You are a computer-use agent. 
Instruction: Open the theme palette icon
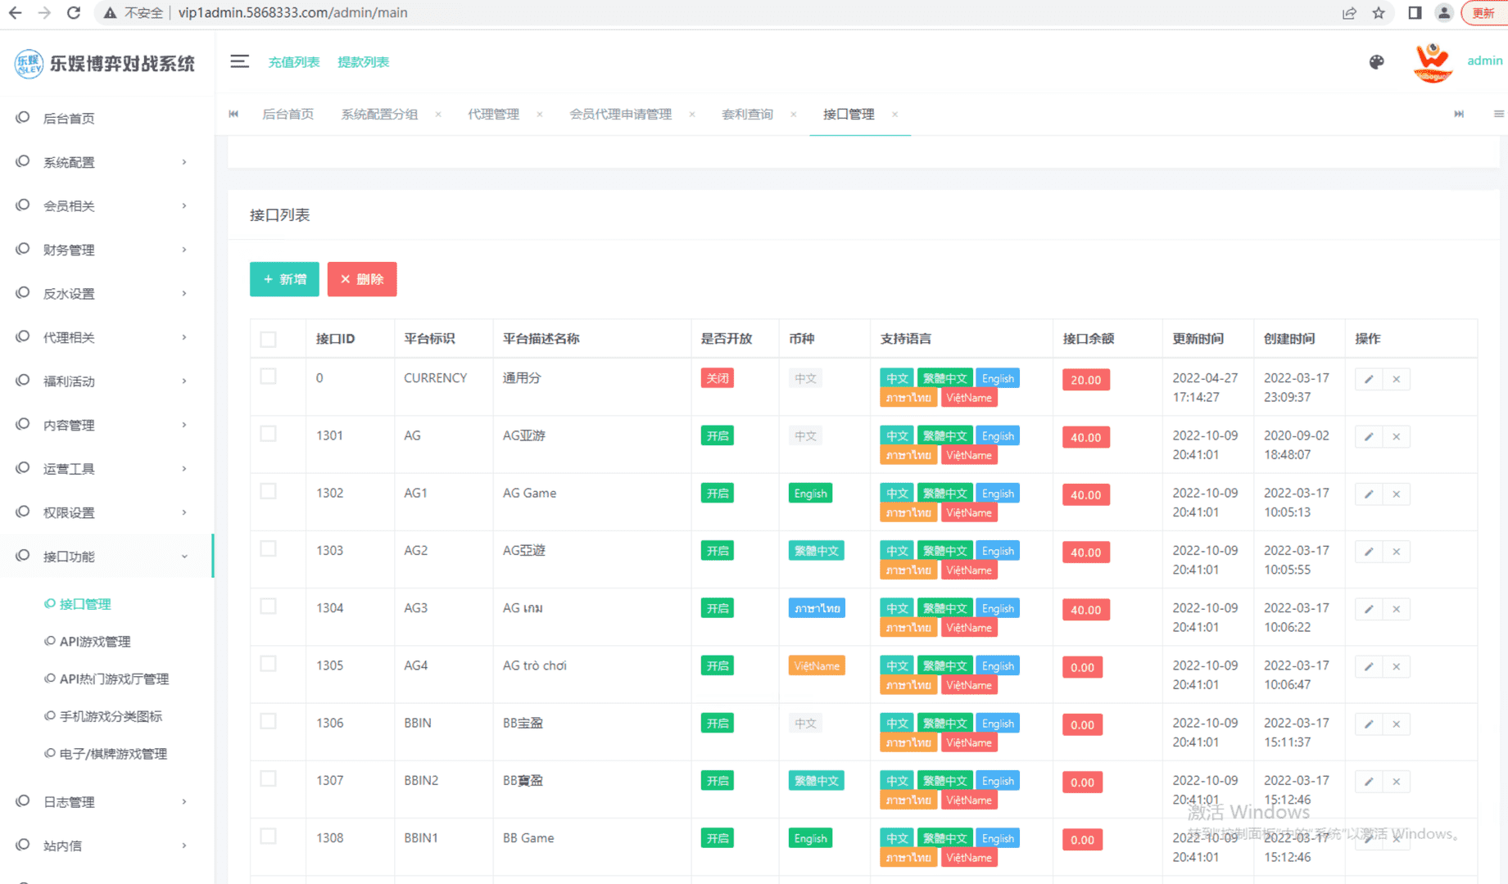[x=1376, y=62]
